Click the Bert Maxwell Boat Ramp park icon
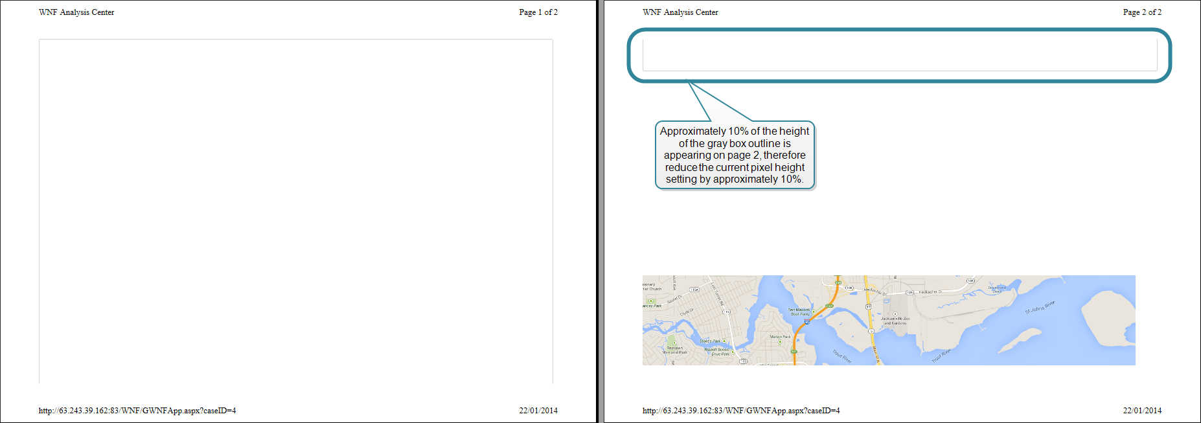 pos(814,312)
